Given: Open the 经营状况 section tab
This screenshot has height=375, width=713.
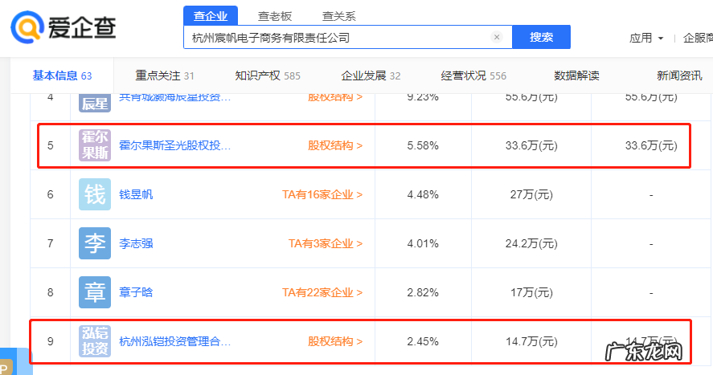Looking at the screenshot, I should pos(473,75).
